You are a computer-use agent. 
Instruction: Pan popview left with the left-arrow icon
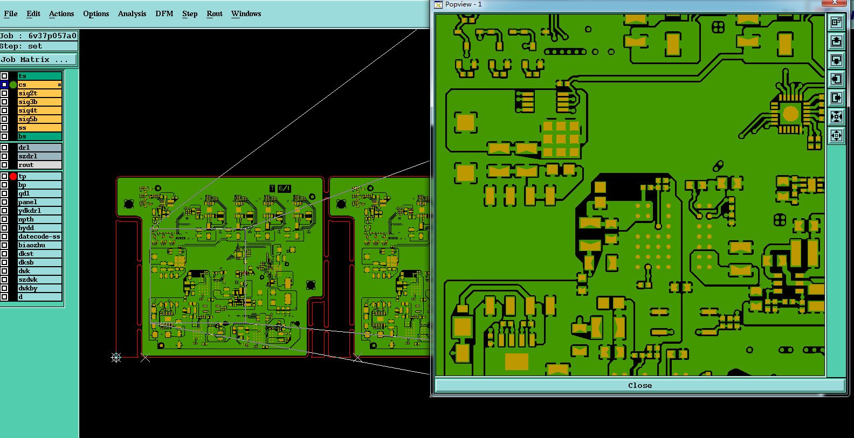836,79
